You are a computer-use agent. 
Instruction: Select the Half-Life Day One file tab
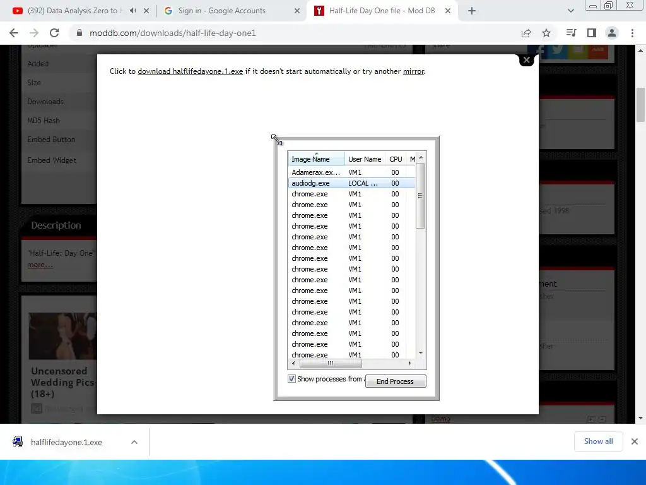point(382,11)
